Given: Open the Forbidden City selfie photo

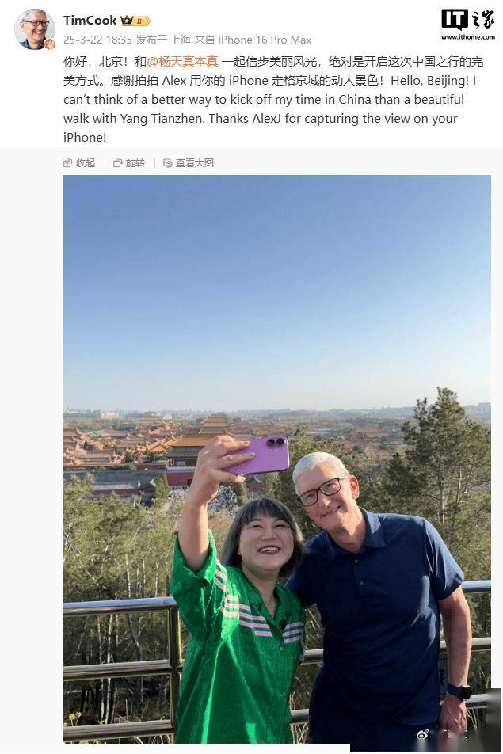Looking at the screenshot, I should [277, 459].
